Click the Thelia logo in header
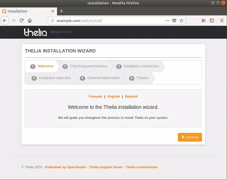The image size is (227, 180). click(x=35, y=32)
